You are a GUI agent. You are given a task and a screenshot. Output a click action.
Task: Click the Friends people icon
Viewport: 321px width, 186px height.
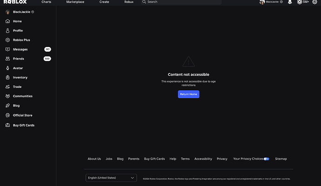point(7,59)
